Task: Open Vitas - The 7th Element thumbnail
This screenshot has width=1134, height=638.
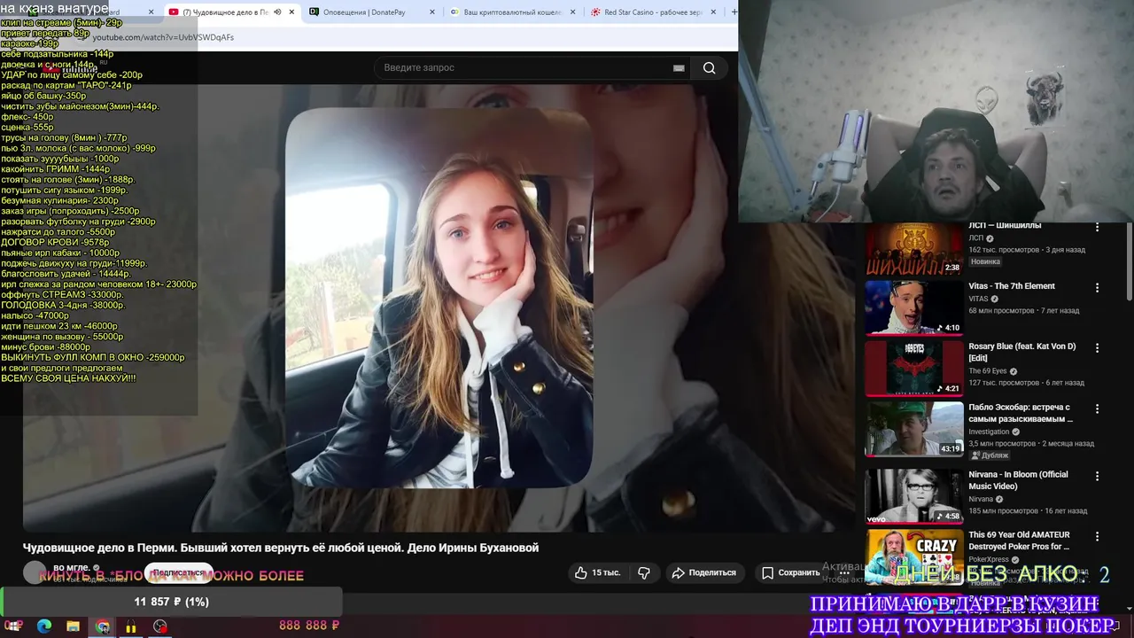Action: click(x=913, y=307)
